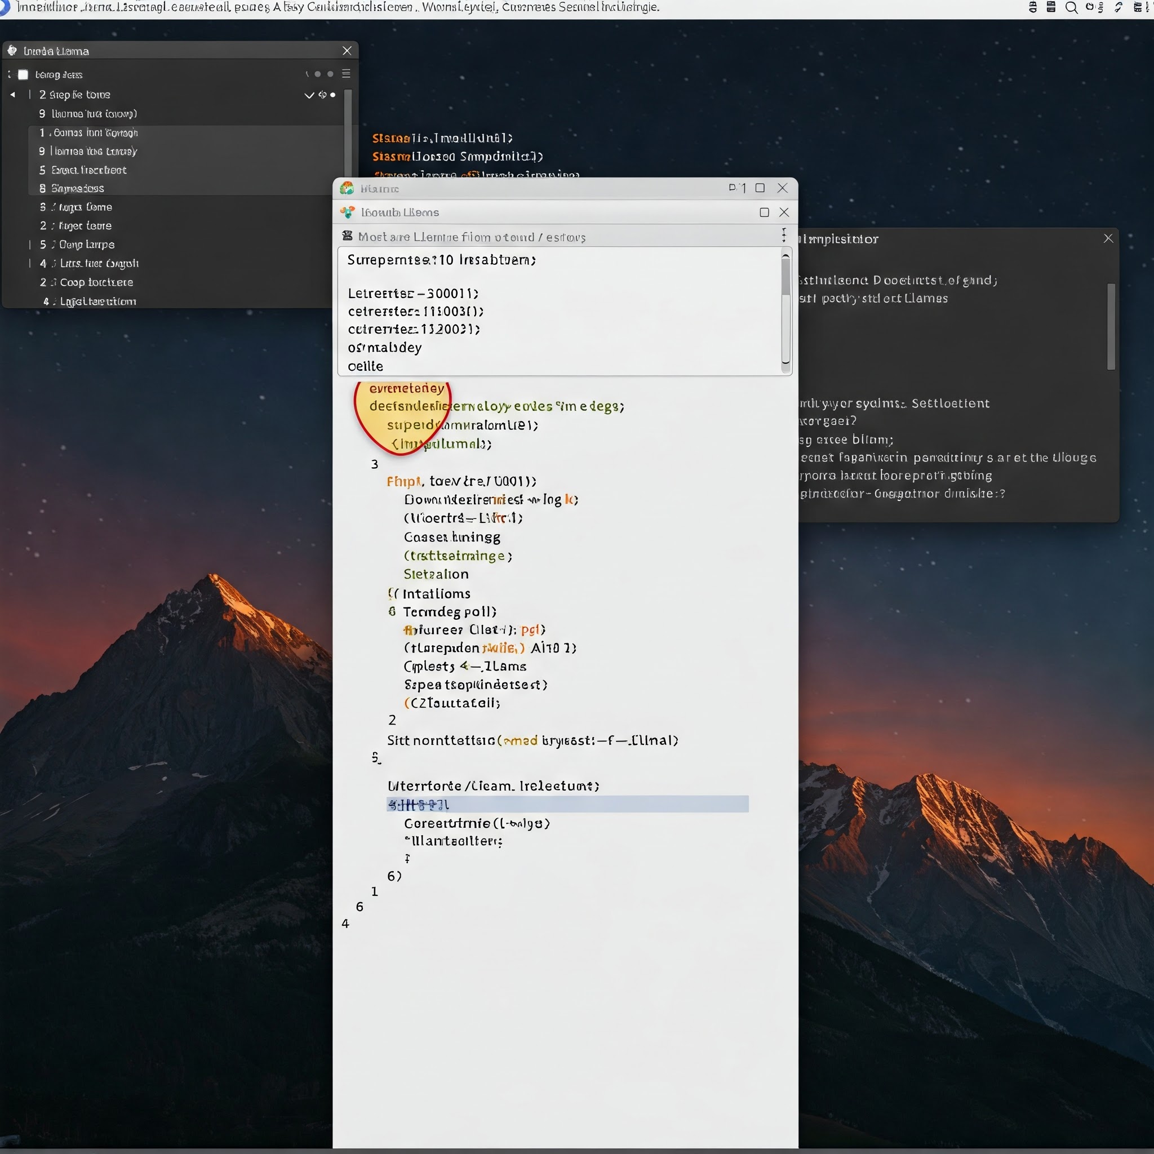Click the small icon between chevron and dot on 'Step' row
The height and width of the screenshot is (1154, 1154).
(x=322, y=95)
